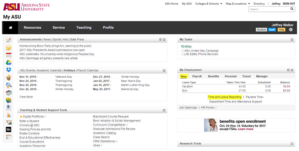Select the Manager tab in My Employment

262,76
